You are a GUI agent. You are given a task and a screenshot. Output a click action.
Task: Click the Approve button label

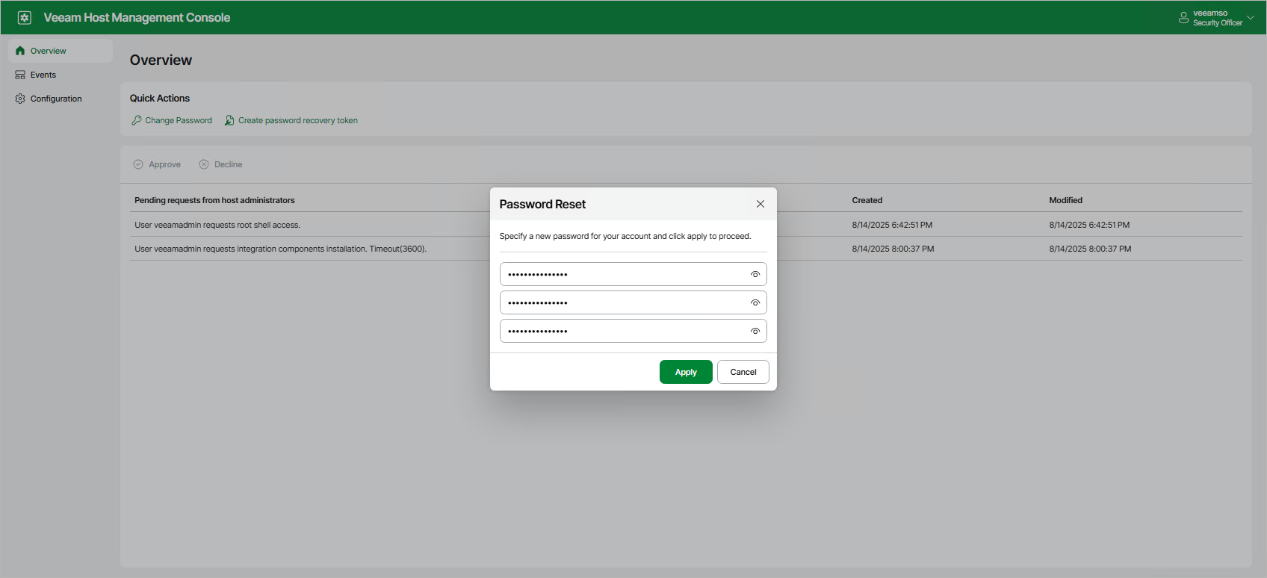tap(164, 164)
